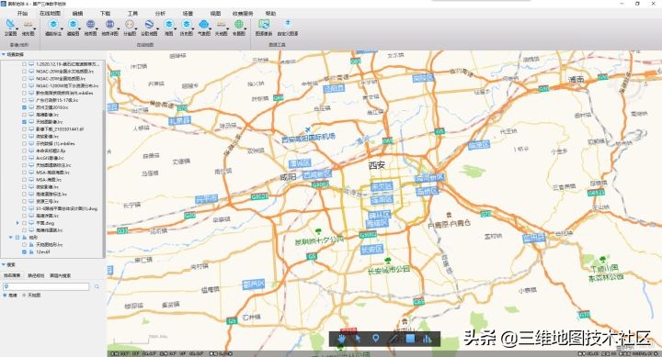Collapse the 场景数据 panel header
Viewport: 662px width, 357px height.
pyautogui.click(x=4, y=54)
